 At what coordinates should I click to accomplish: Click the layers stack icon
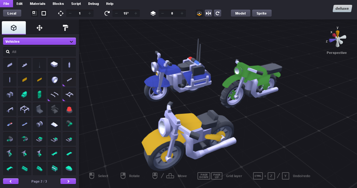click(153, 13)
